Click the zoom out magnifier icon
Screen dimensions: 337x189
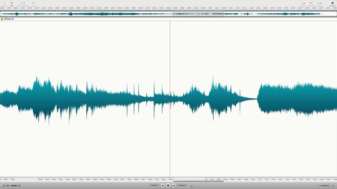click(x=4, y=186)
